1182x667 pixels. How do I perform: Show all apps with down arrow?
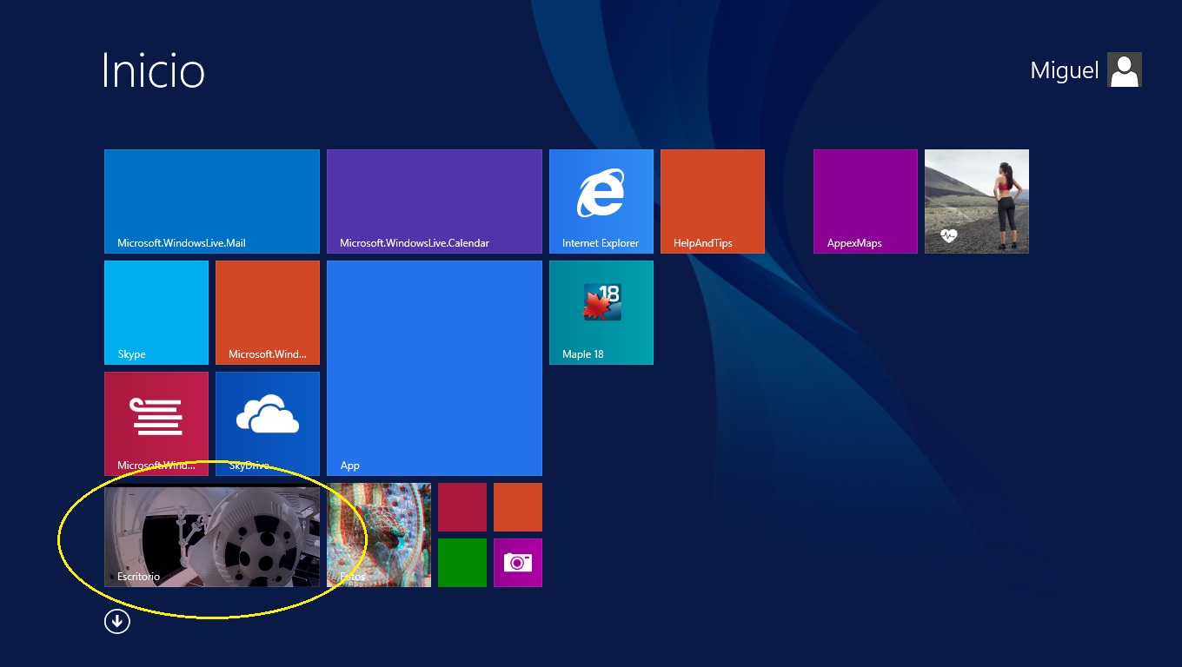(x=117, y=621)
